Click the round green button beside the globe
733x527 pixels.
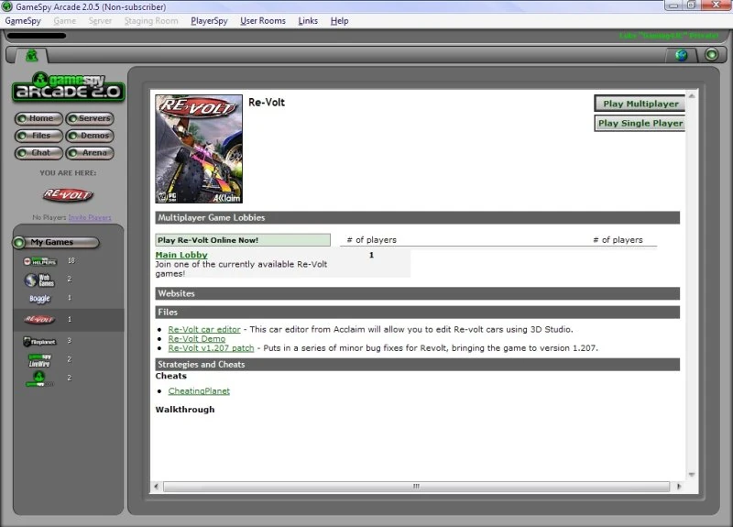[712, 55]
